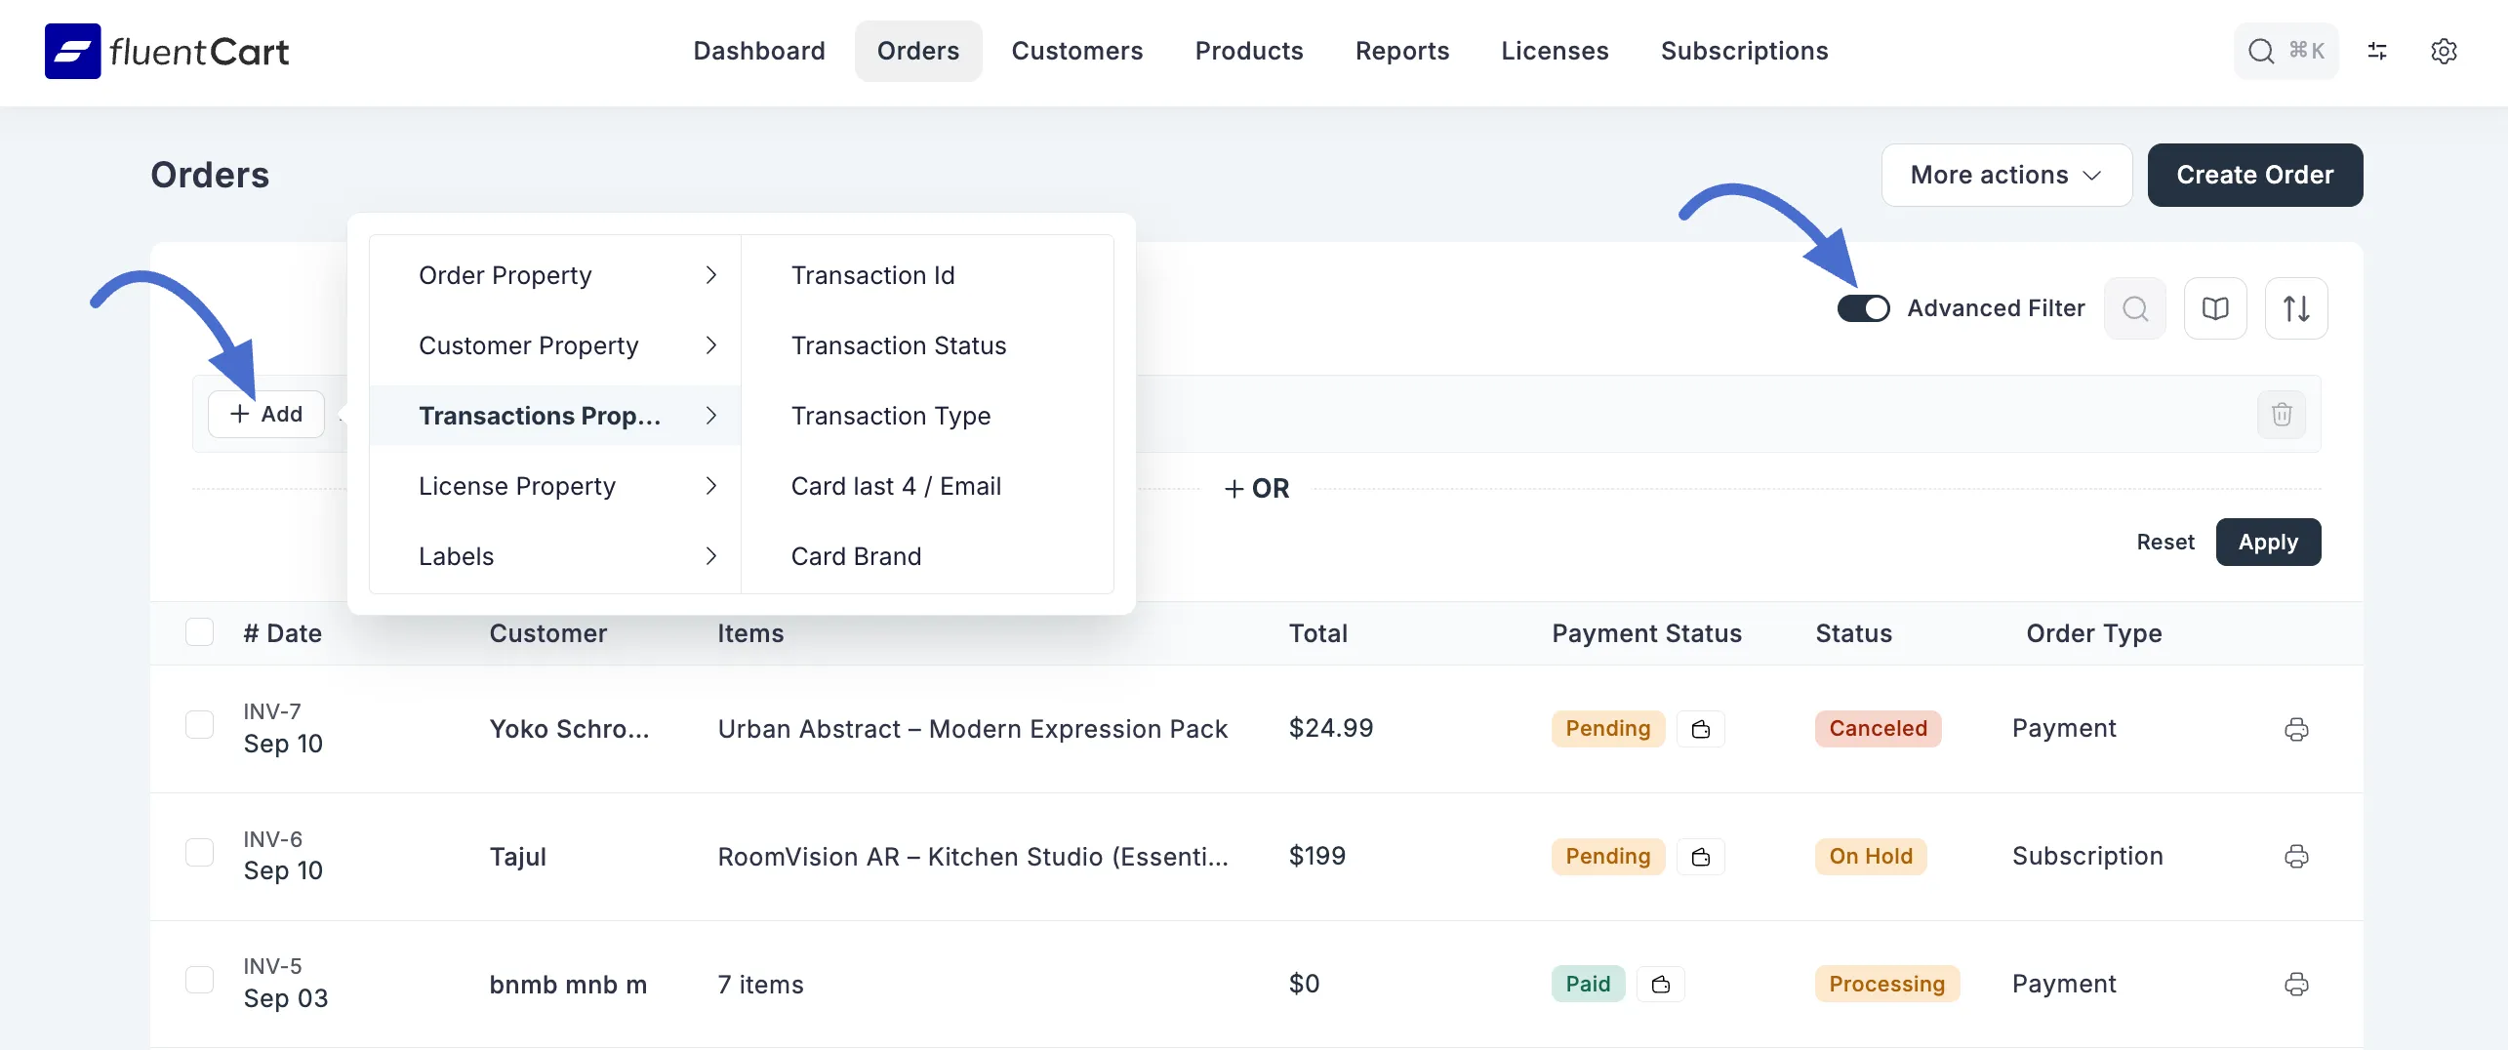The width and height of the screenshot is (2508, 1050).
Task: Apply the configured filters
Action: click(x=2268, y=542)
